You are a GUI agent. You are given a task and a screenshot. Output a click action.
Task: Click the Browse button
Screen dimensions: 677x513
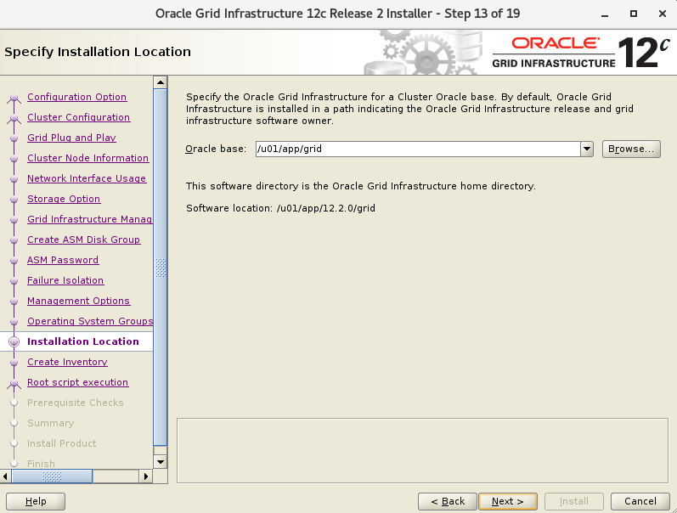point(631,149)
